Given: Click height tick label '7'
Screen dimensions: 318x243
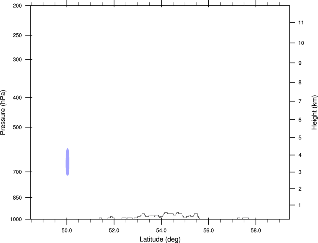Looking at the screenshot, I should (300, 101).
